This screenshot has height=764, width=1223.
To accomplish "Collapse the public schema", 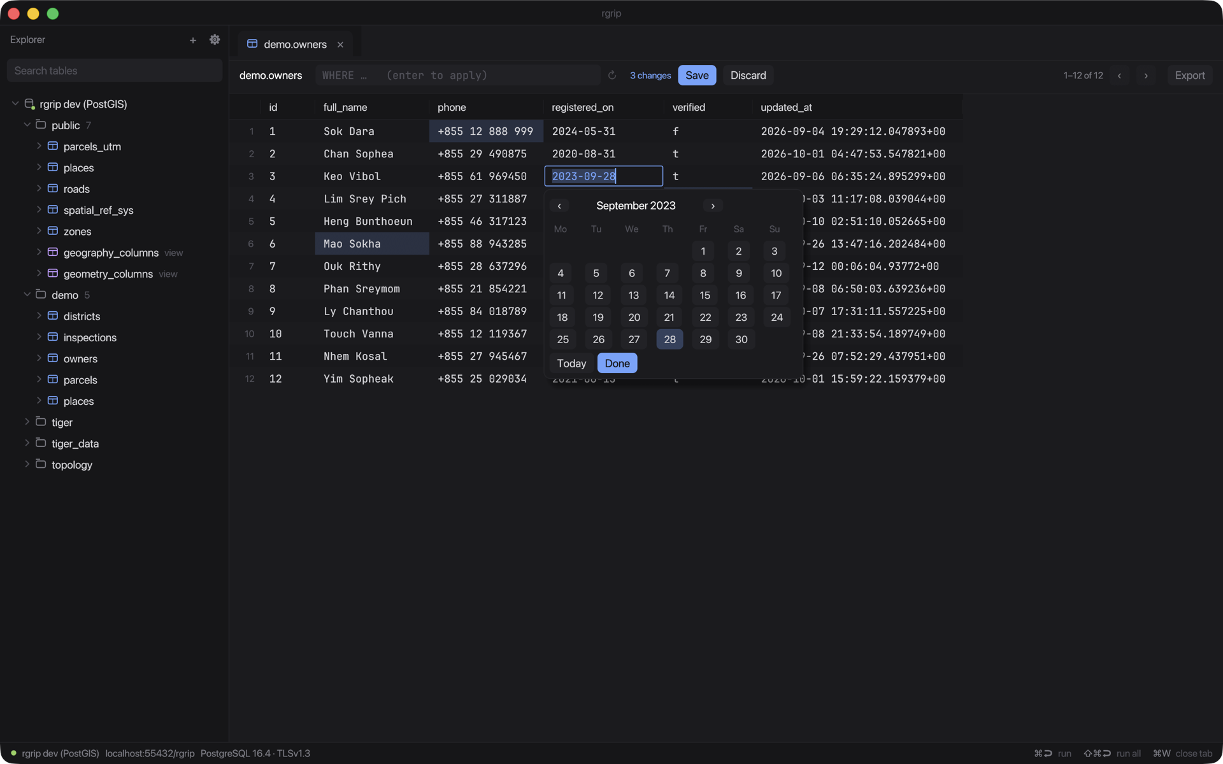I will point(27,125).
